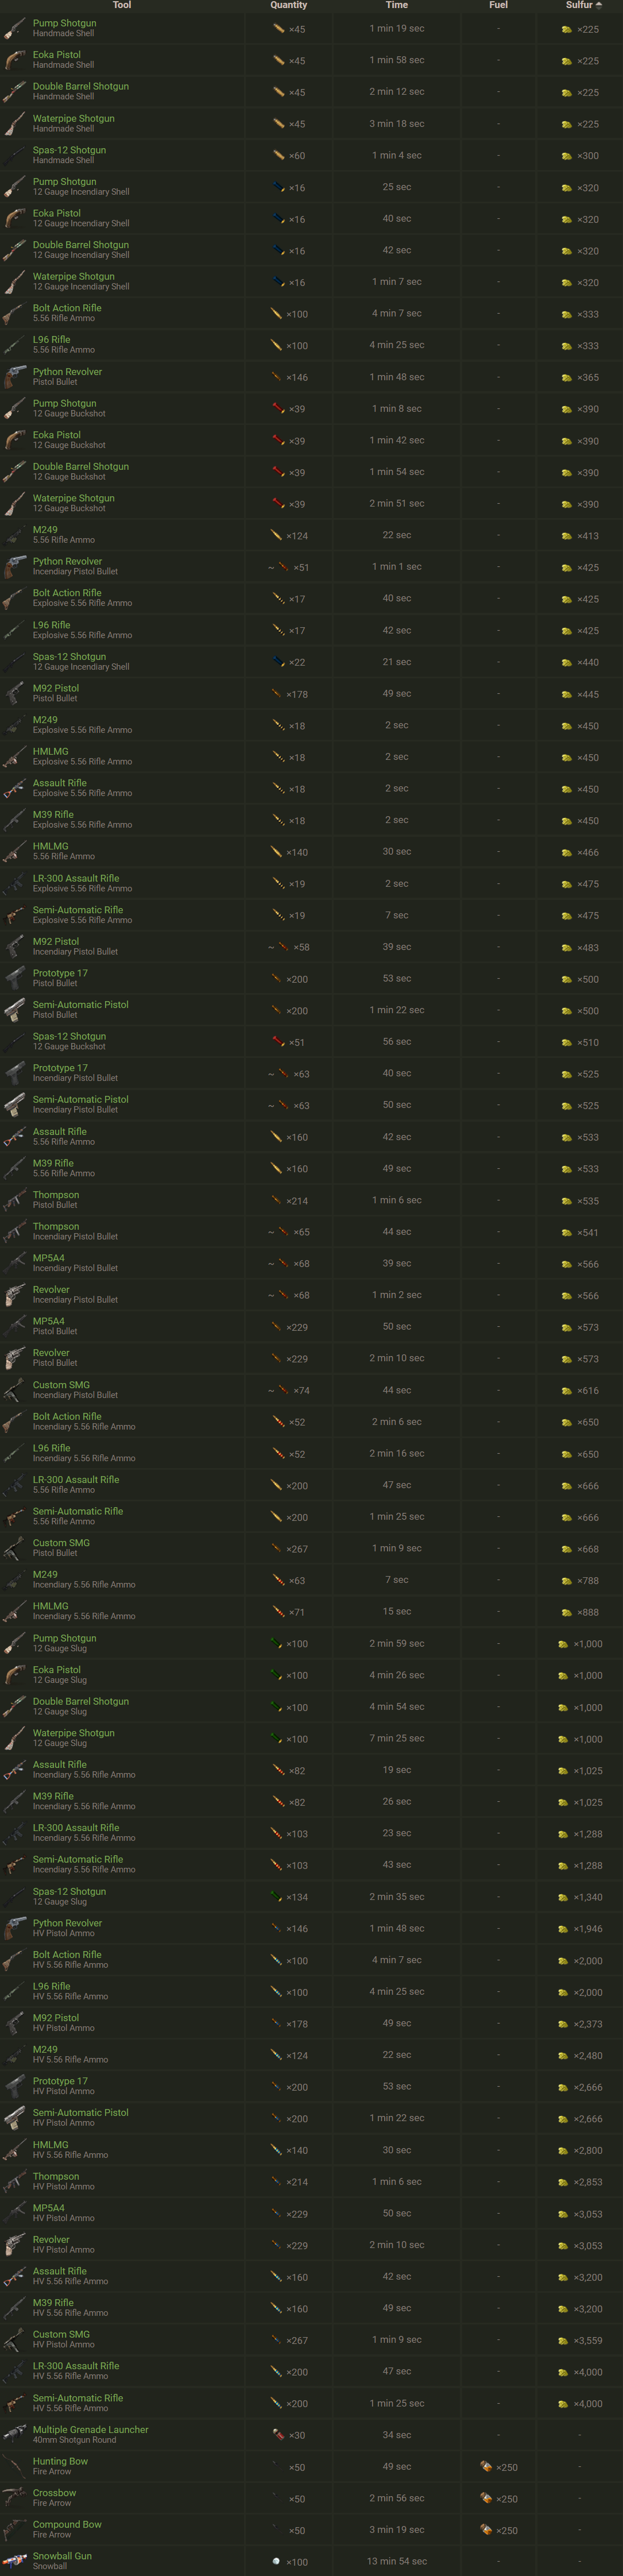Open Custom SMG link with HV Pistol Ammo

coord(61,2334)
